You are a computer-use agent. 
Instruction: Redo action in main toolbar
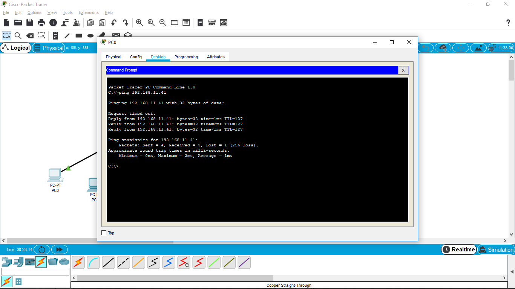[x=126, y=23]
